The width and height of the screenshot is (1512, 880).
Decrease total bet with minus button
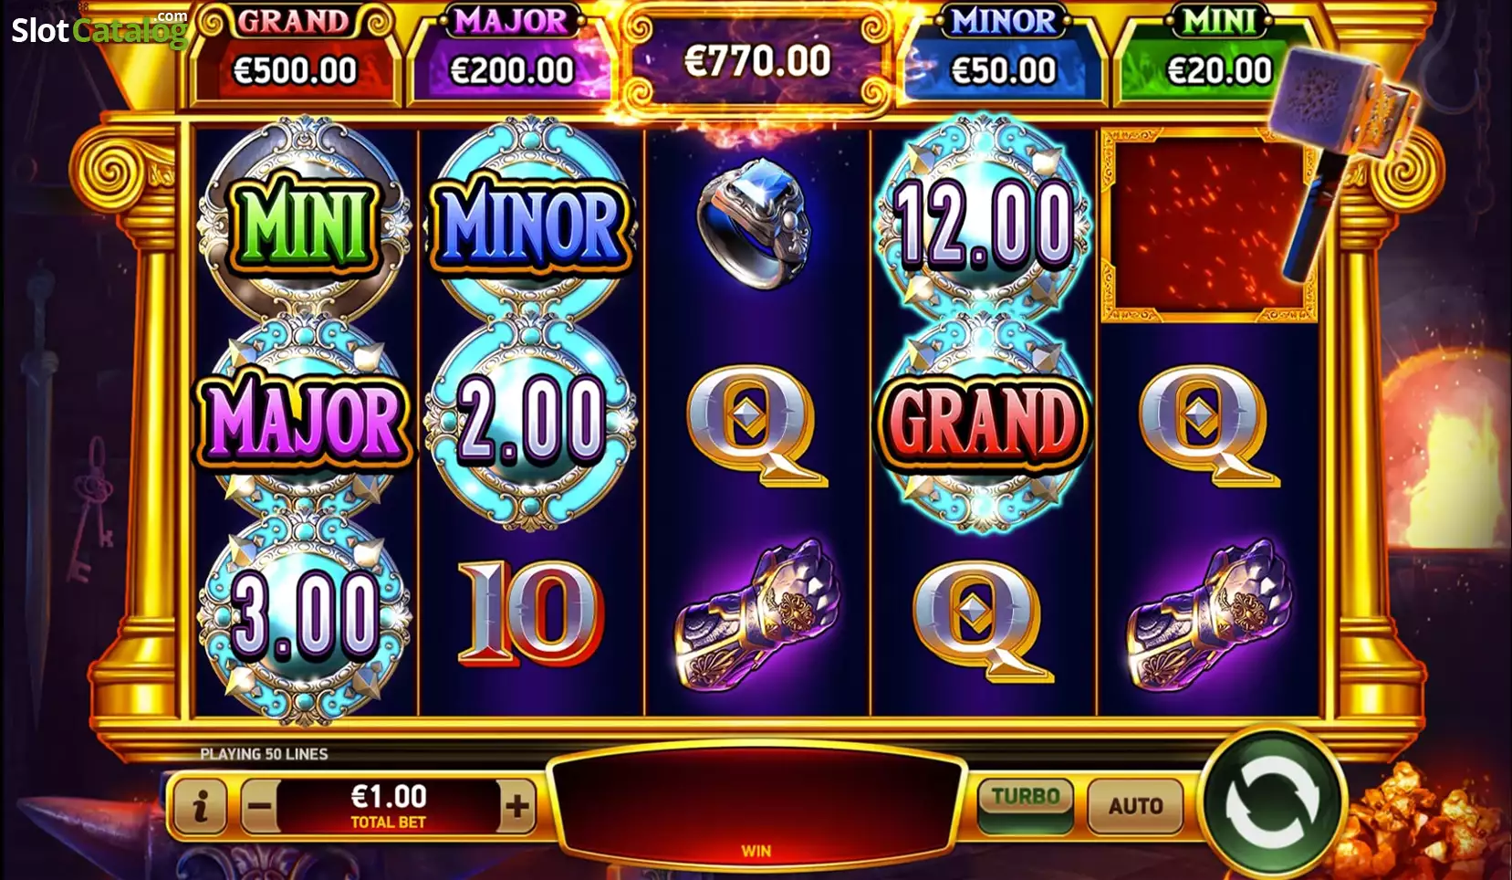tap(260, 806)
